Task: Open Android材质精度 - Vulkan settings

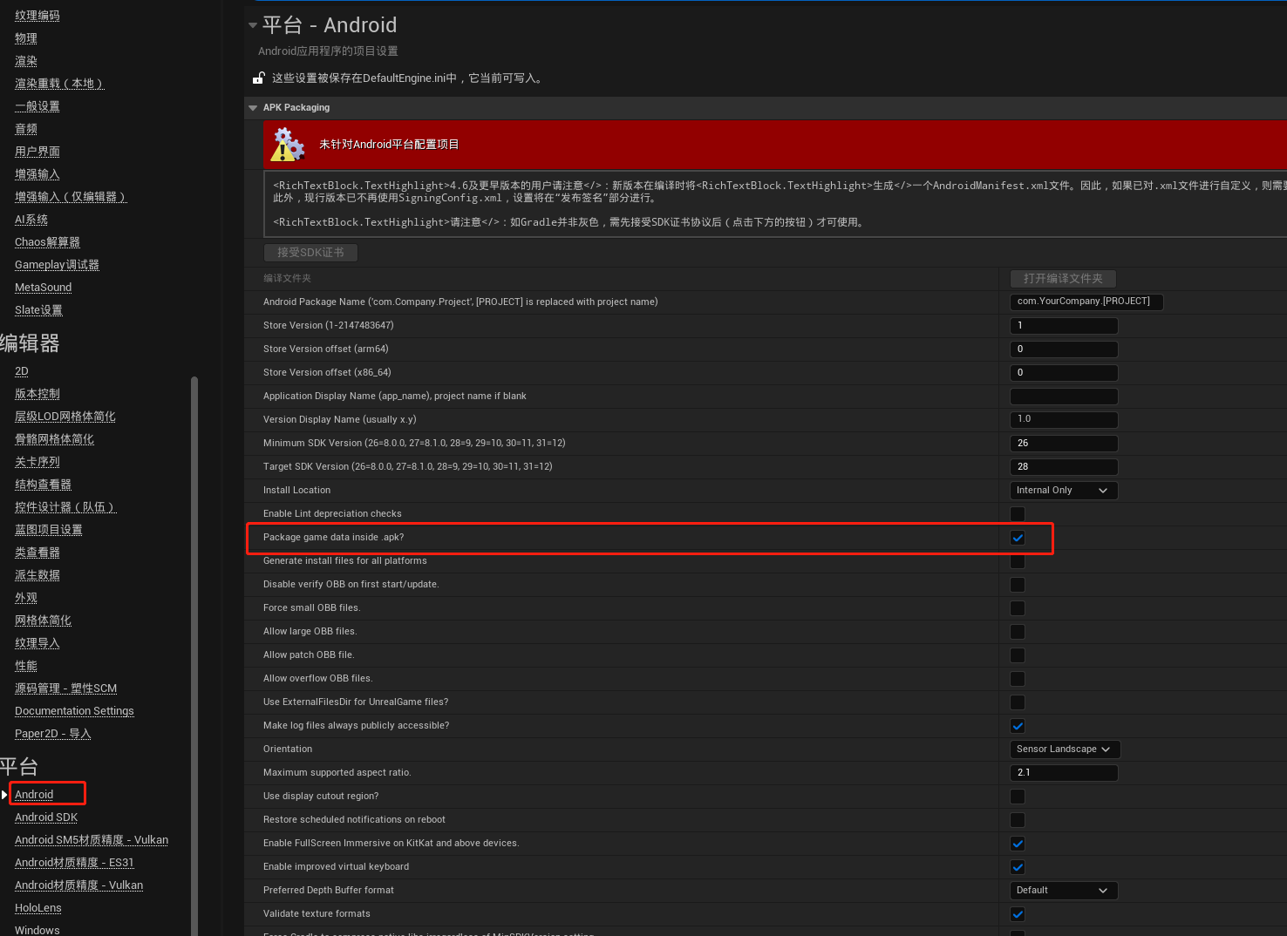Action: coord(78,885)
